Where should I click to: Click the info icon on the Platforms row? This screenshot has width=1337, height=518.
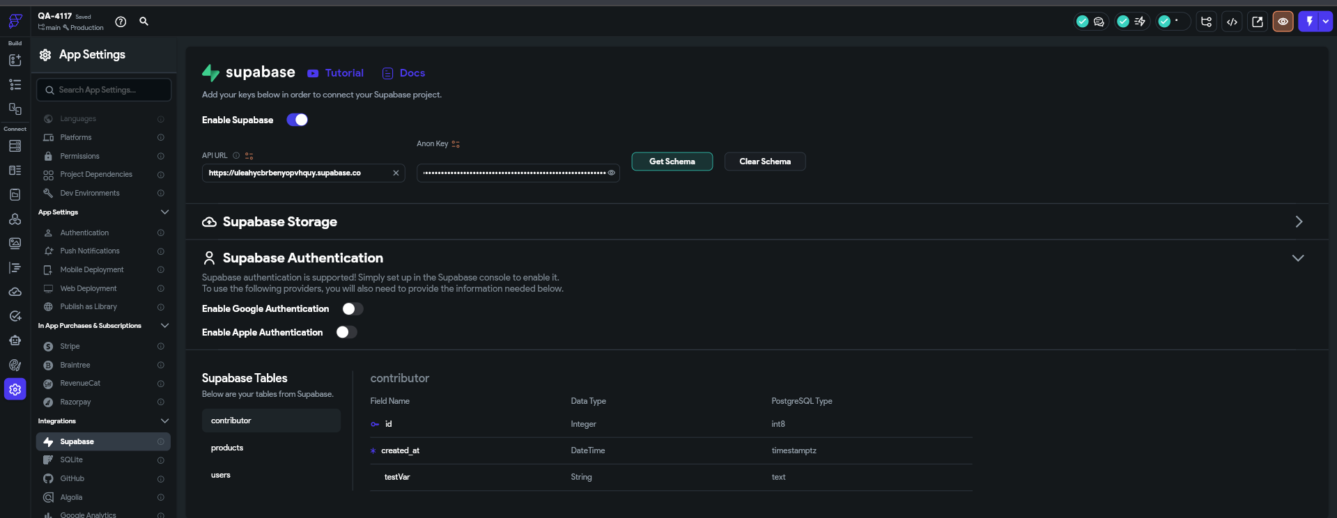161,138
